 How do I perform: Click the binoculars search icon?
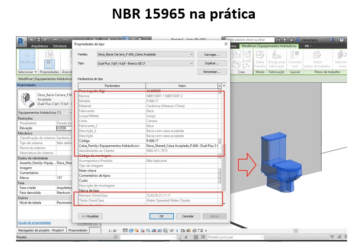point(278,39)
